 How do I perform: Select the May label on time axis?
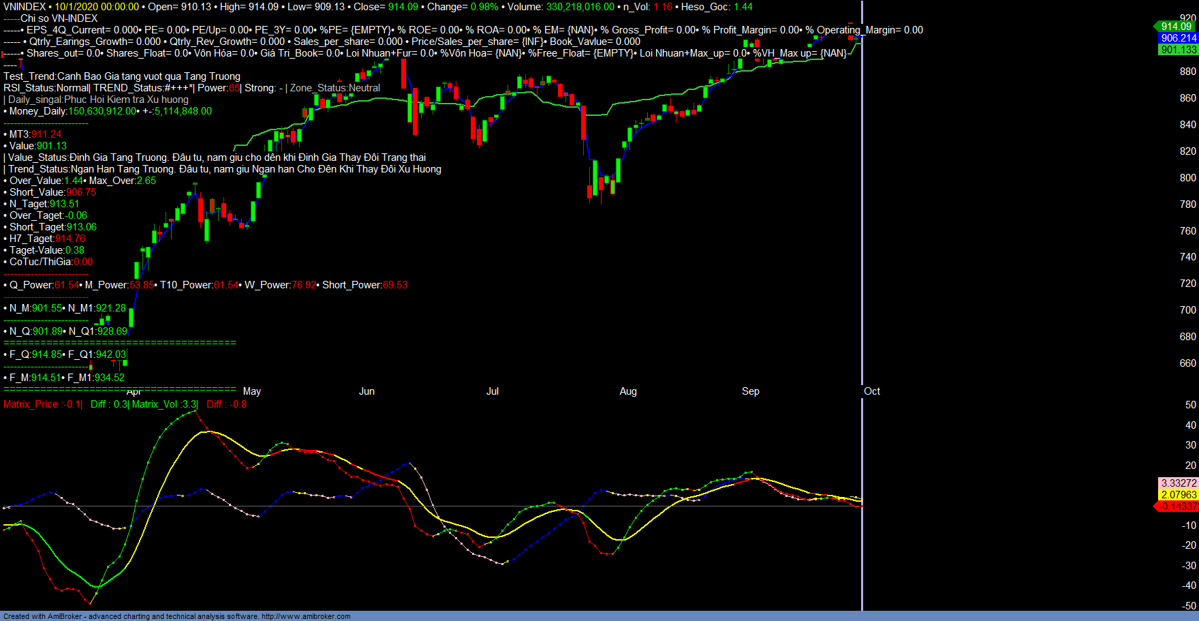pyautogui.click(x=252, y=391)
